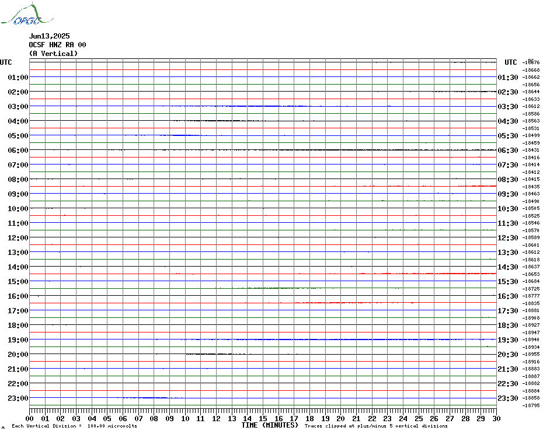Click the DC offset value -18412
The height and width of the screenshot is (434, 543).
(531, 172)
